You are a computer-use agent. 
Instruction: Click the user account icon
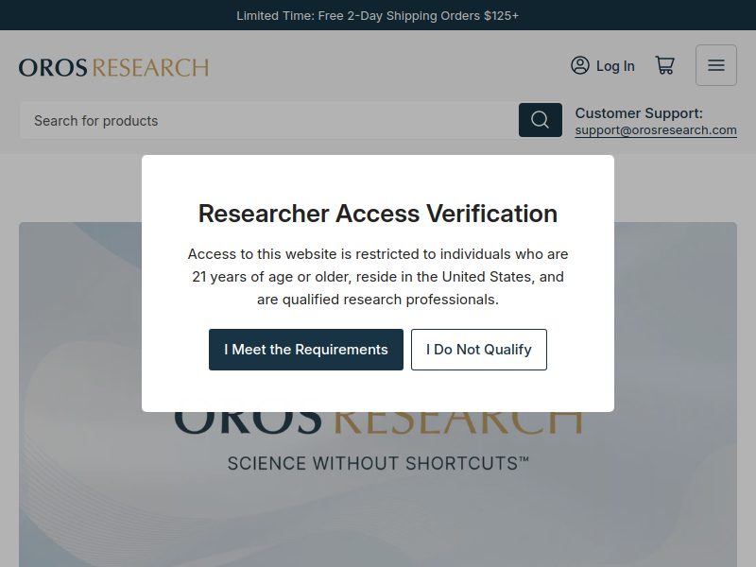[579, 65]
